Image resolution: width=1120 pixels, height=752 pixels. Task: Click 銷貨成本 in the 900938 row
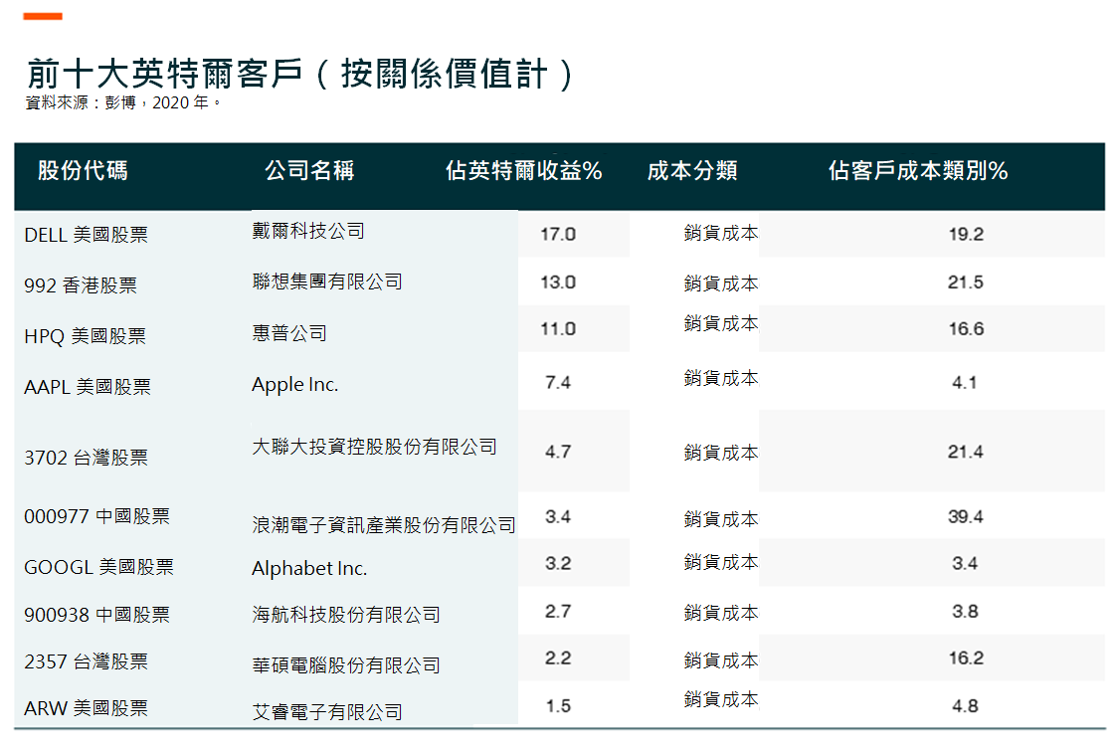[x=721, y=613]
